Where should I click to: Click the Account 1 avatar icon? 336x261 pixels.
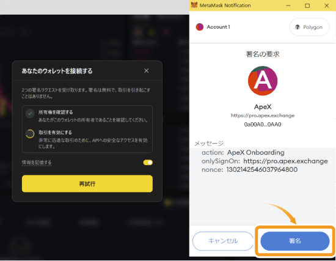click(x=200, y=27)
